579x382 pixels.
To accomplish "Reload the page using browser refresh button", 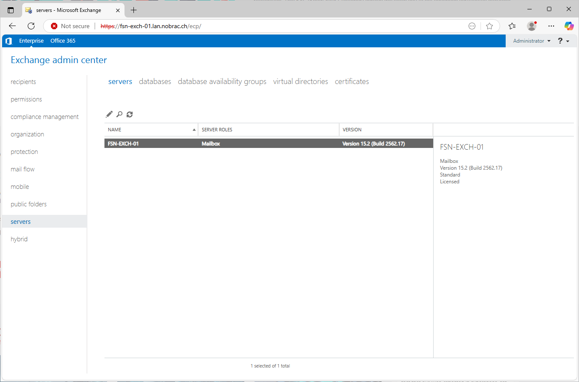I will point(31,26).
